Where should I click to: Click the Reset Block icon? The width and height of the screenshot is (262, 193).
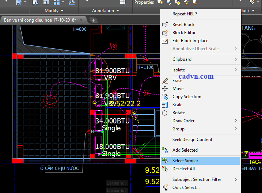coord(164,25)
